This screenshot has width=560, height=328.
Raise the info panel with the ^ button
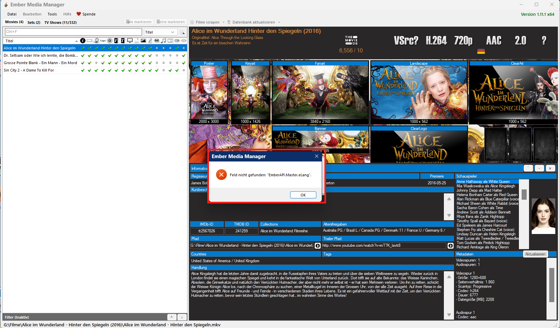pyautogui.click(x=528, y=168)
